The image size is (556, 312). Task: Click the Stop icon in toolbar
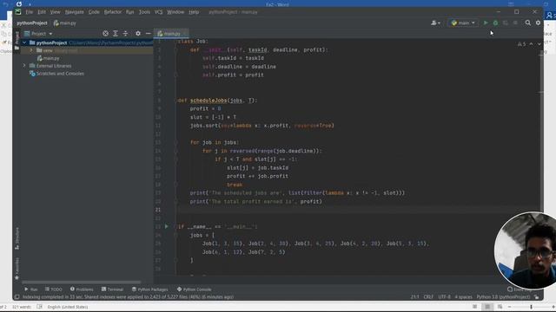click(x=515, y=23)
